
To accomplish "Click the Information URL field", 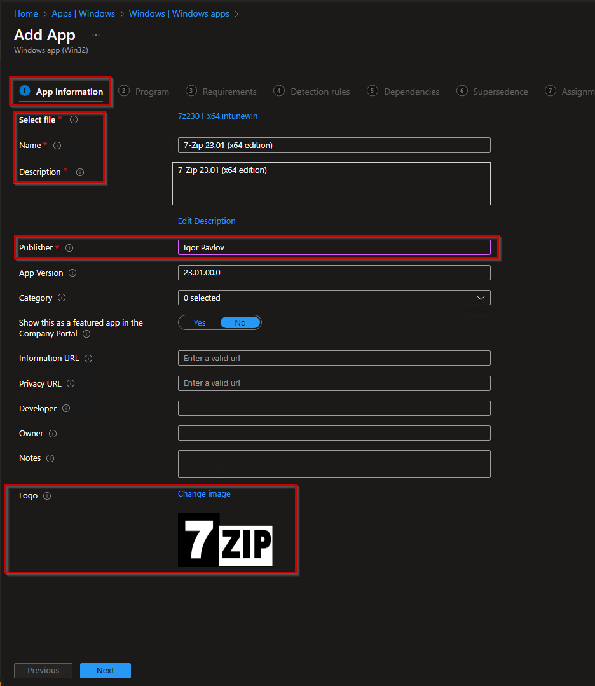I will 334,359.
